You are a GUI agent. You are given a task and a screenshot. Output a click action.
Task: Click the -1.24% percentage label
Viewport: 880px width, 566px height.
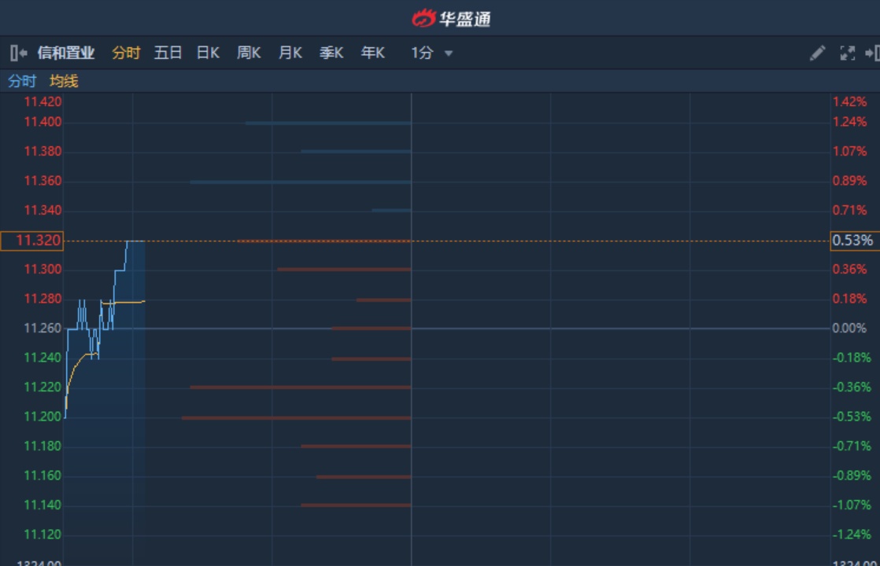[x=852, y=535]
